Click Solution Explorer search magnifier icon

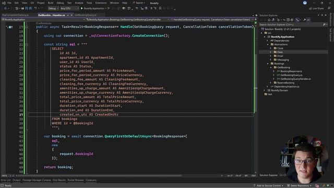[x=324, y=25]
